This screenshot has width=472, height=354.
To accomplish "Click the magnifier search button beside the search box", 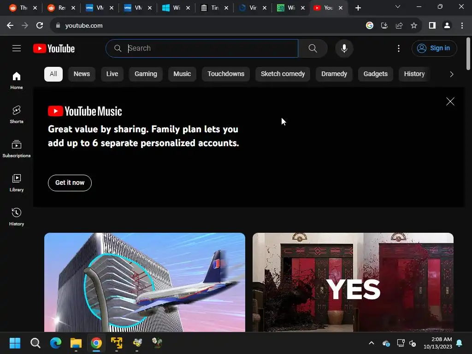I will click(313, 48).
